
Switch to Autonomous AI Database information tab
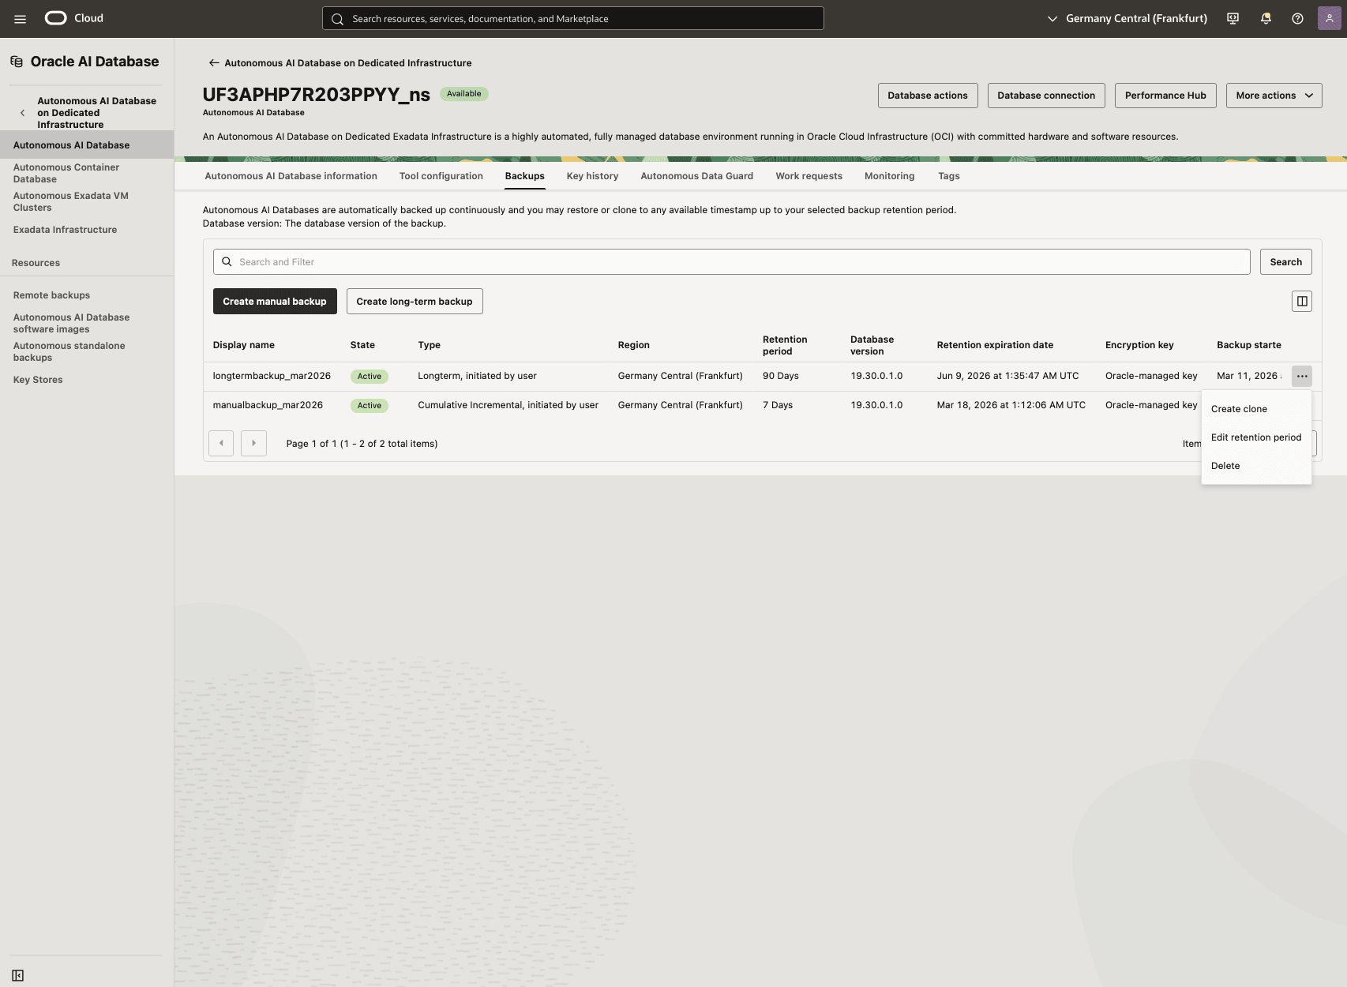(291, 176)
